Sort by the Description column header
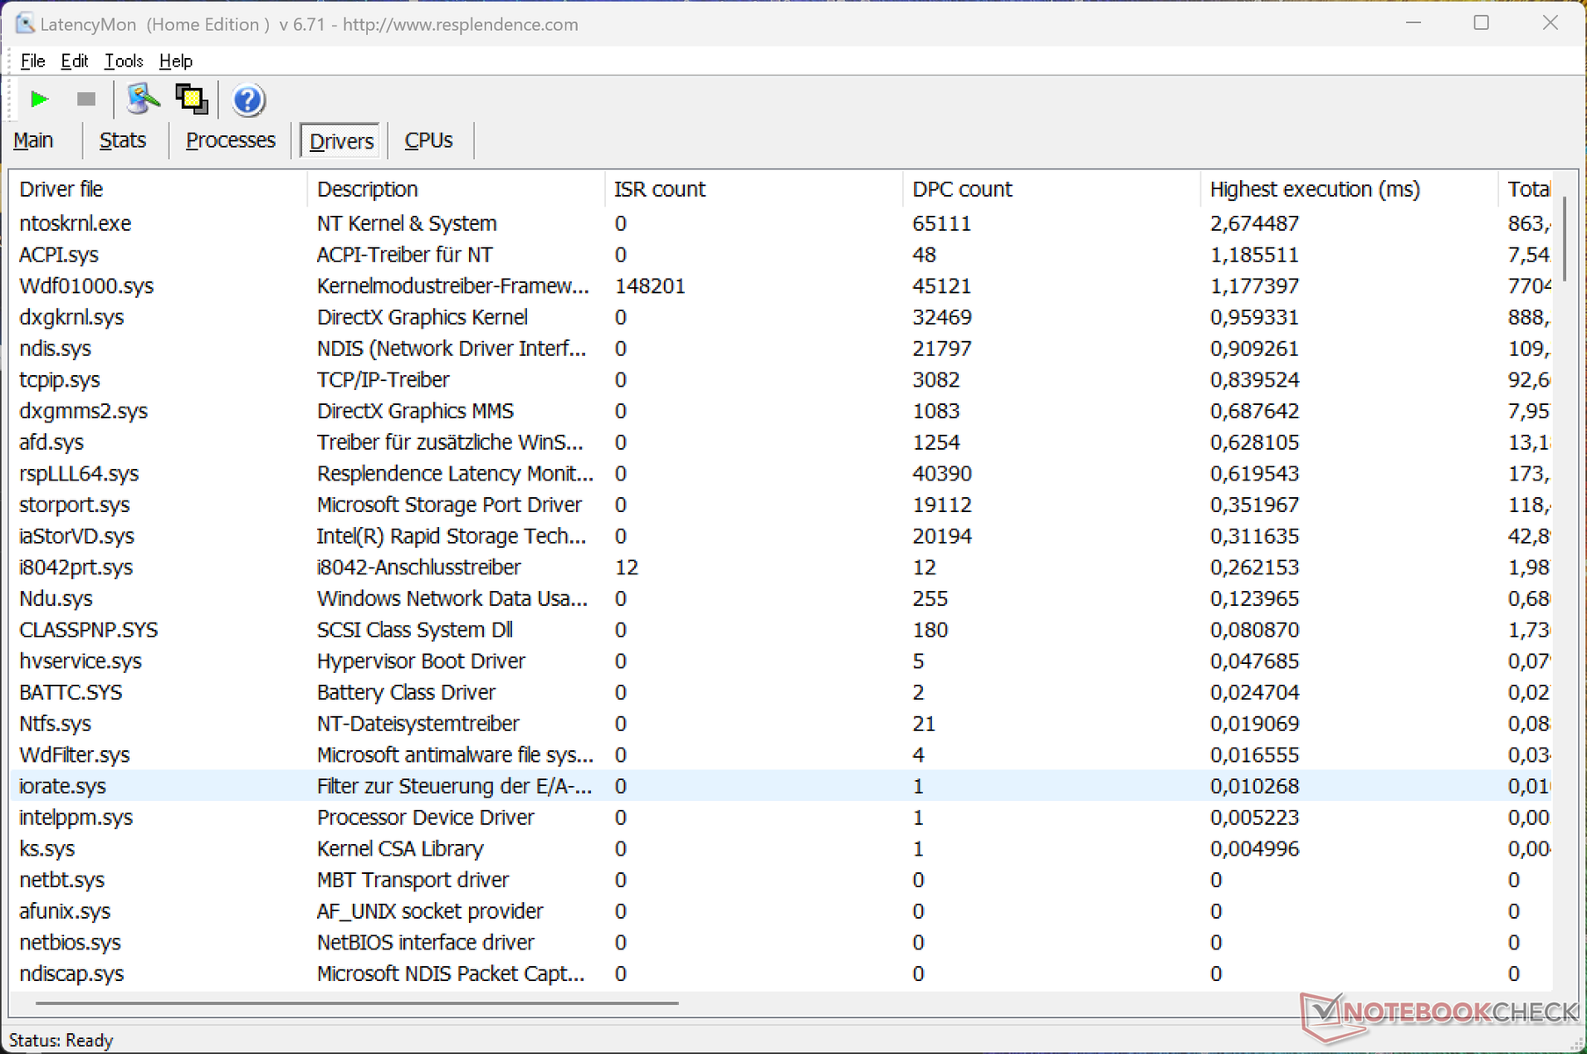 456,189
